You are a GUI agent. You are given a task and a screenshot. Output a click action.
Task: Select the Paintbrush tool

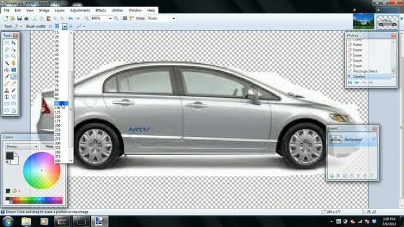click(x=7, y=76)
